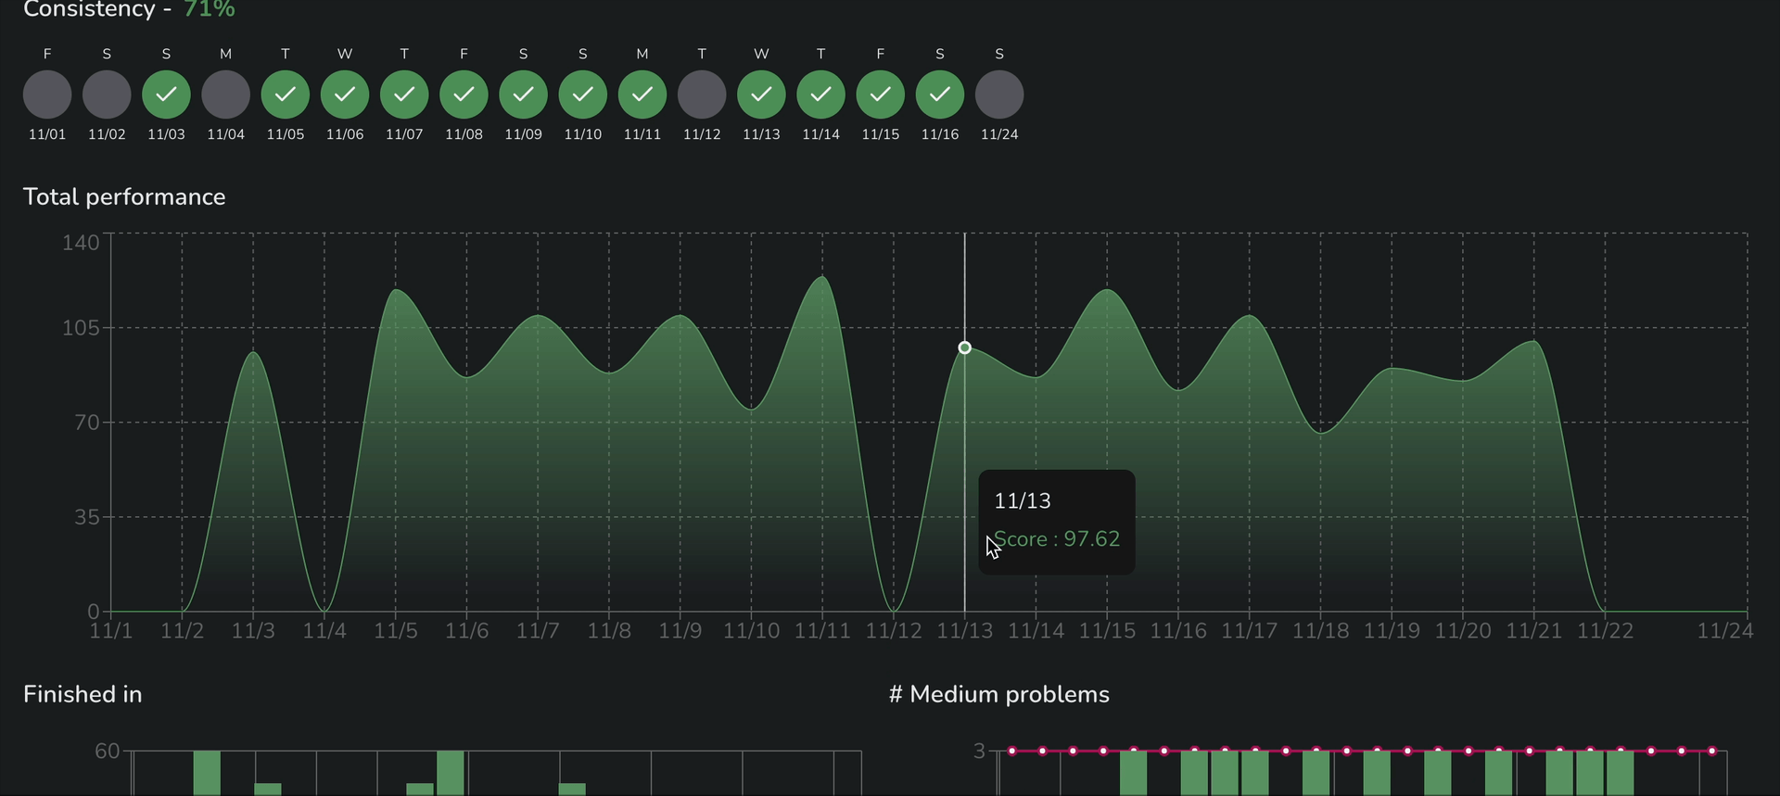Screen dimensions: 1780x796
Task: Click the 11/3 x-axis label
Action: pos(253,631)
